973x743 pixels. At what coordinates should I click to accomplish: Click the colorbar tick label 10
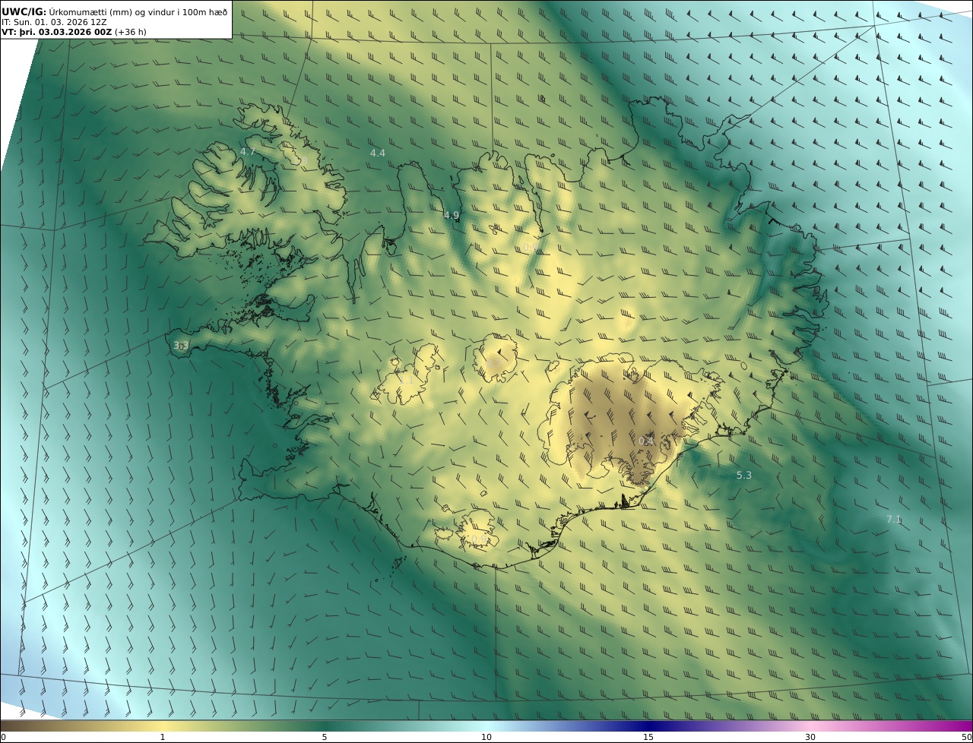(486, 737)
